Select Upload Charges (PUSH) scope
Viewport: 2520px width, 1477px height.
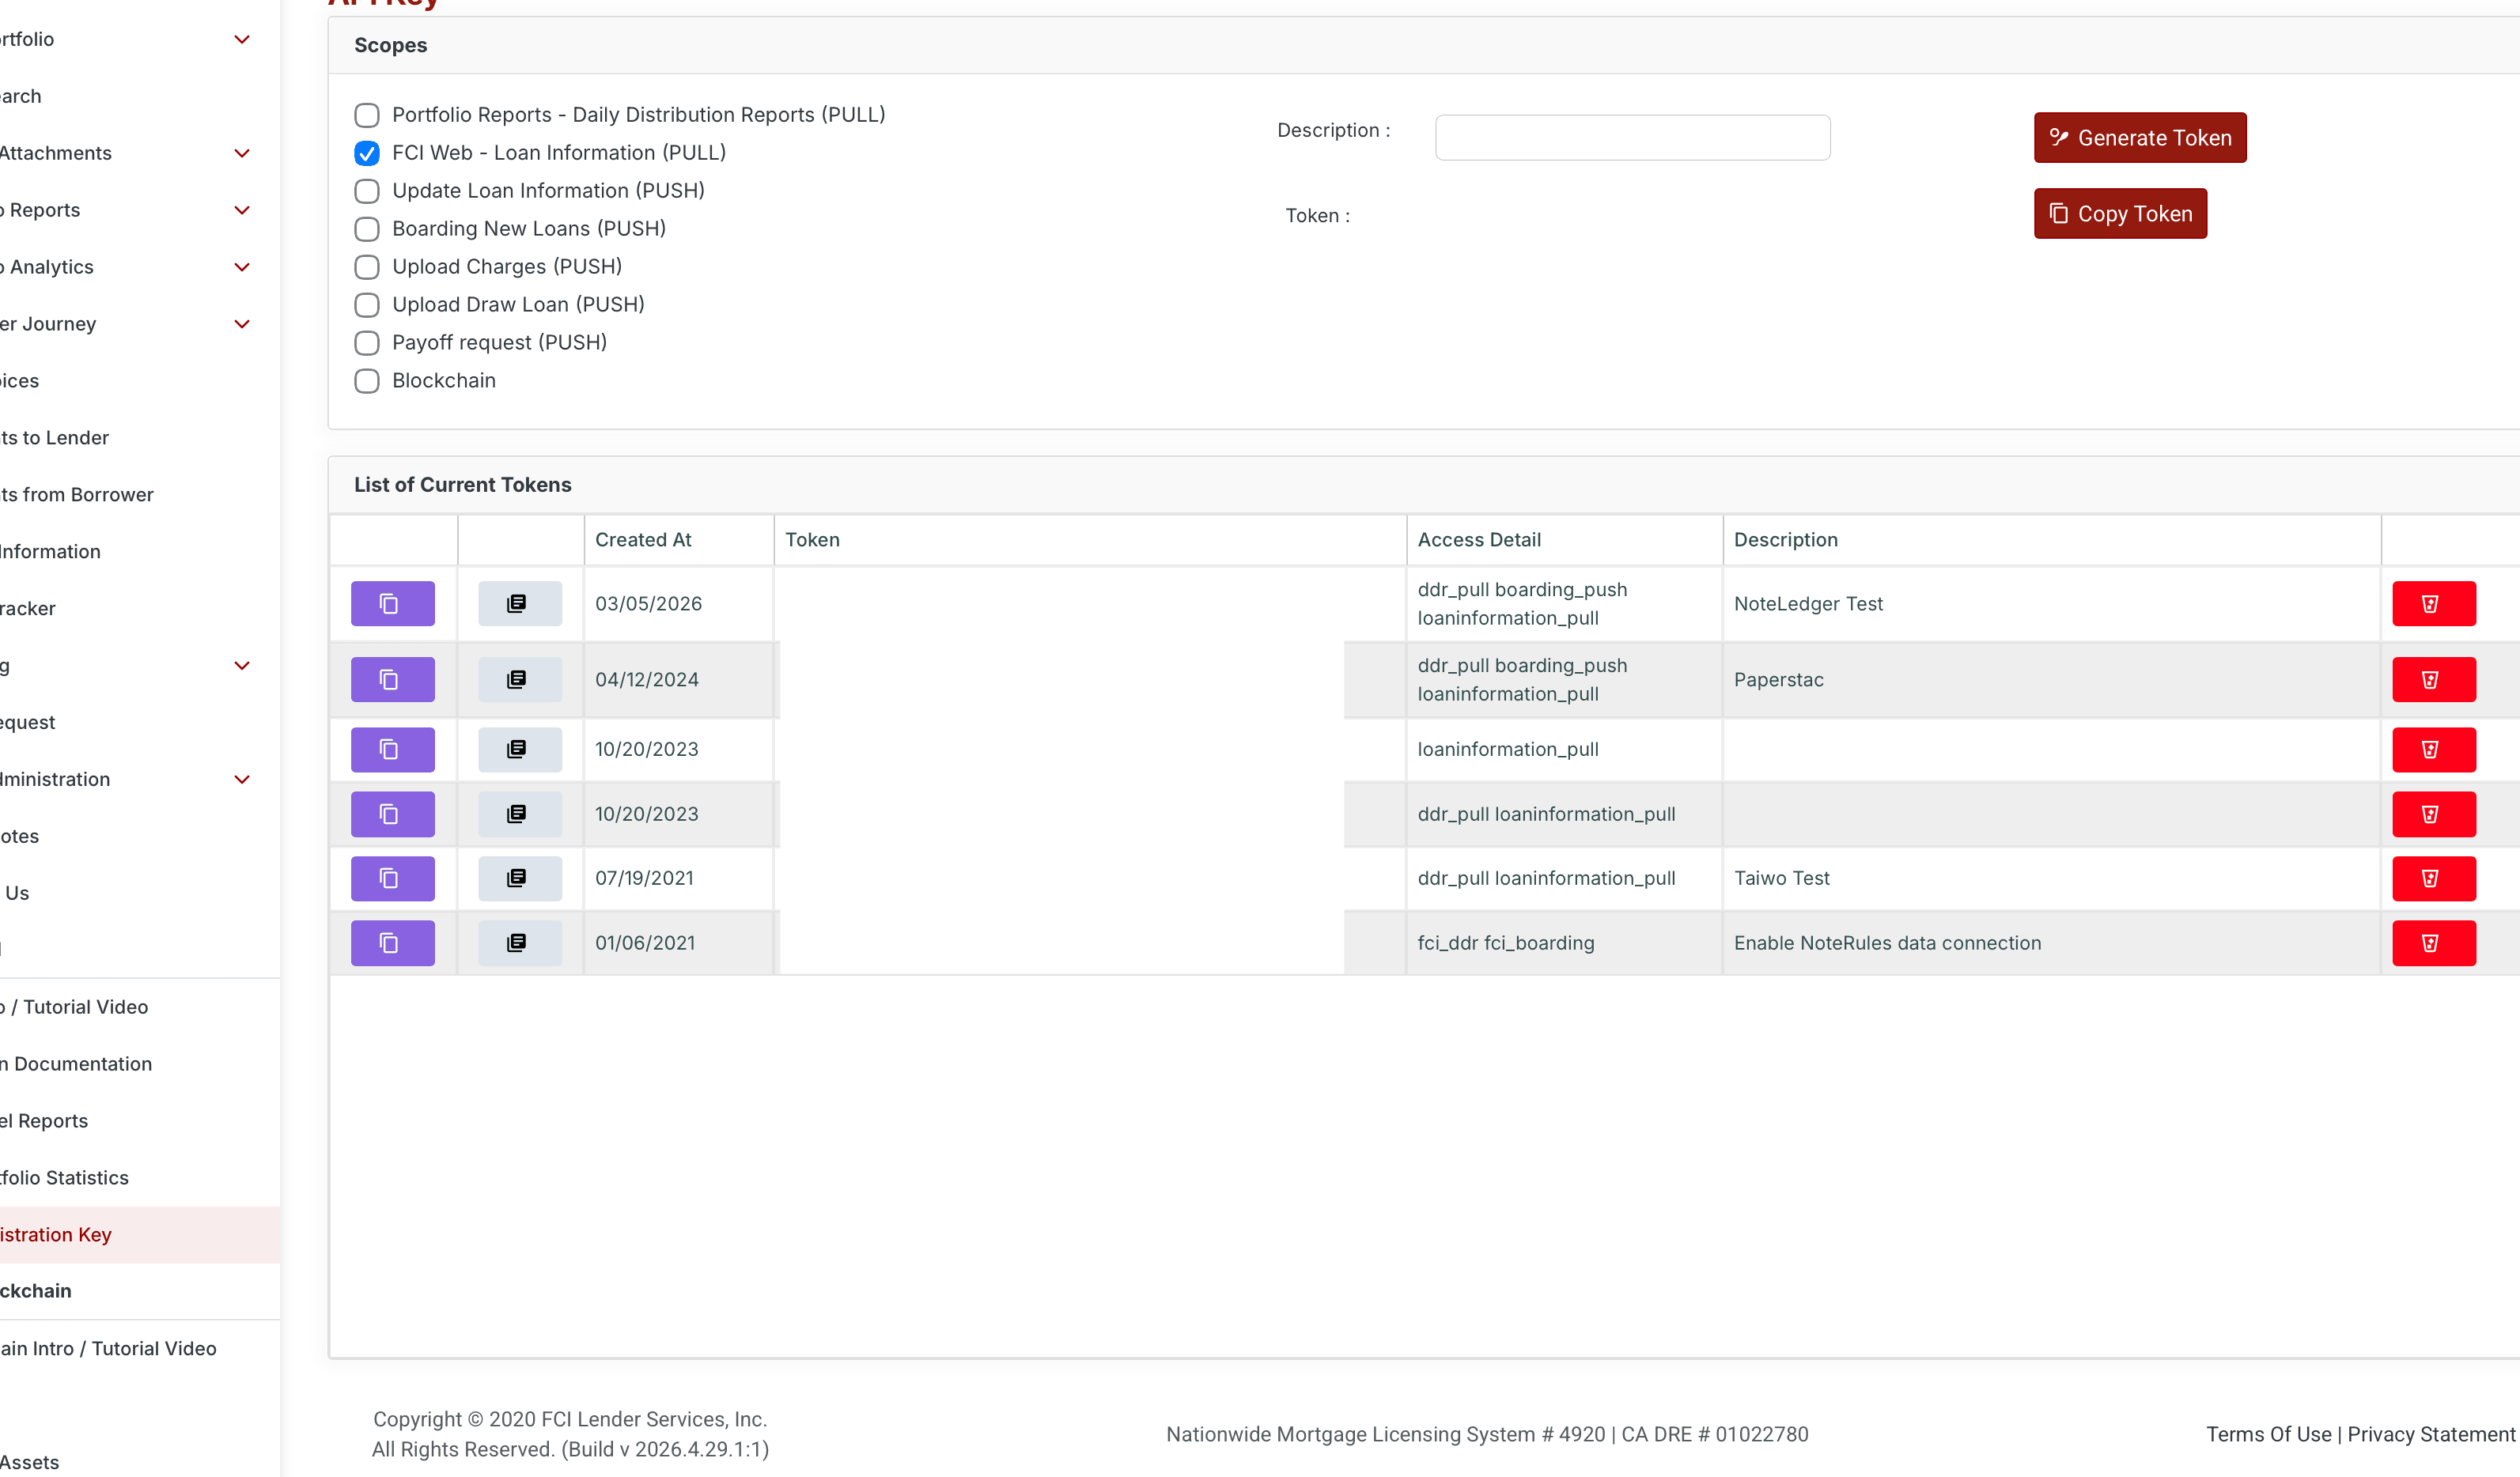click(367, 266)
